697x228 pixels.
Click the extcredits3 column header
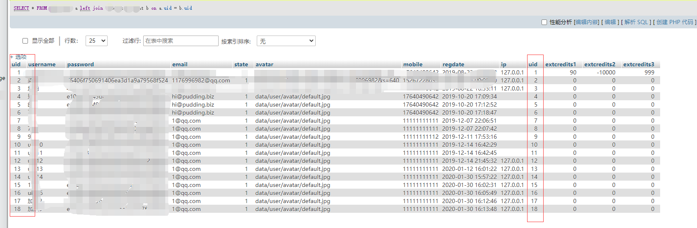639,65
